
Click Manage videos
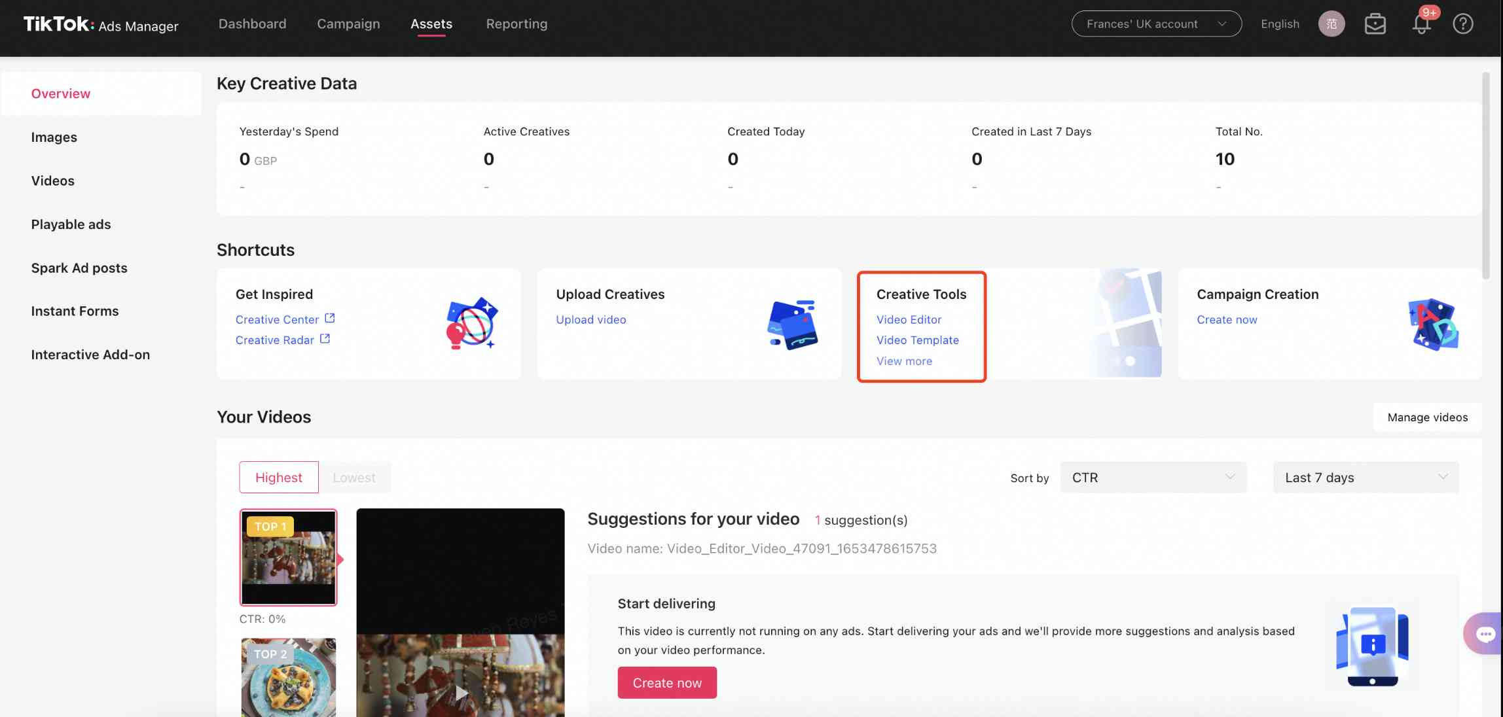point(1427,417)
